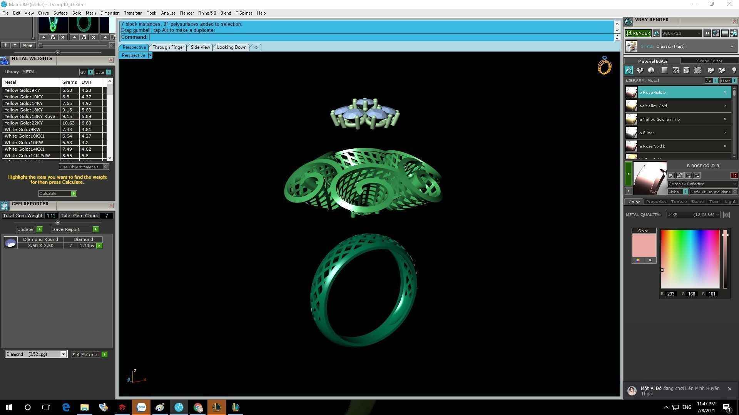Add new item with plus button left of Mngr
The height and width of the screenshot is (415, 739).
[x=5, y=45]
